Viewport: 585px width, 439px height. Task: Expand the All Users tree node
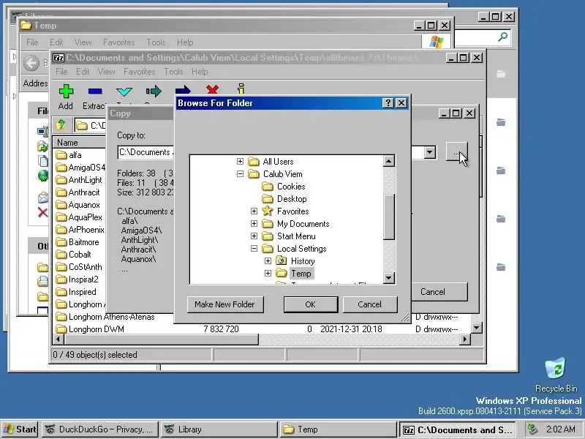click(240, 161)
